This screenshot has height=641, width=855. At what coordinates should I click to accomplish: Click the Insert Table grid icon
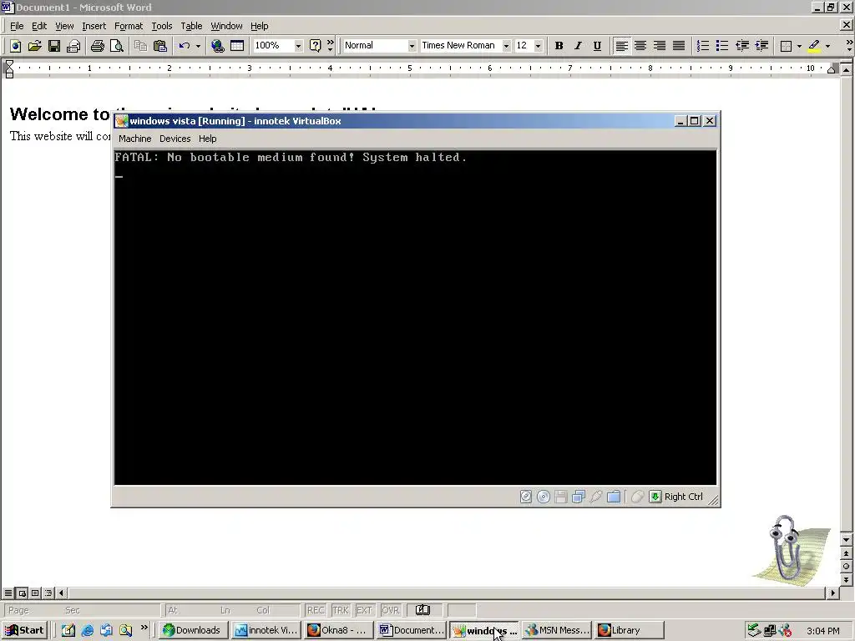tap(236, 46)
